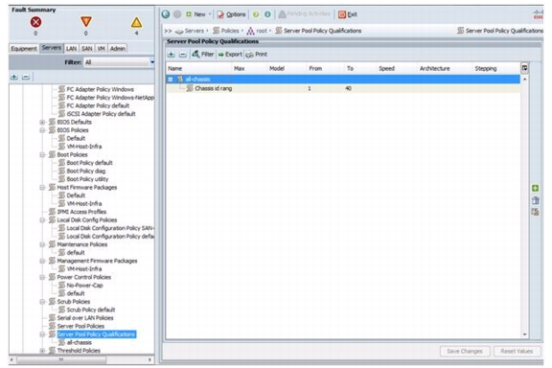Collapse the Host Firmware Packages node
Viewport: 552px width, 368px height.
coord(42,187)
